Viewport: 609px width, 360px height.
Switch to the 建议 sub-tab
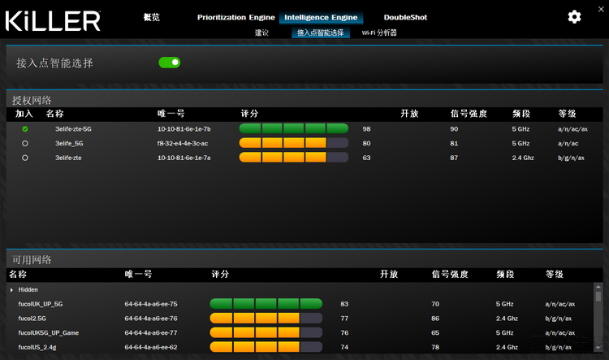(x=261, y=33)
